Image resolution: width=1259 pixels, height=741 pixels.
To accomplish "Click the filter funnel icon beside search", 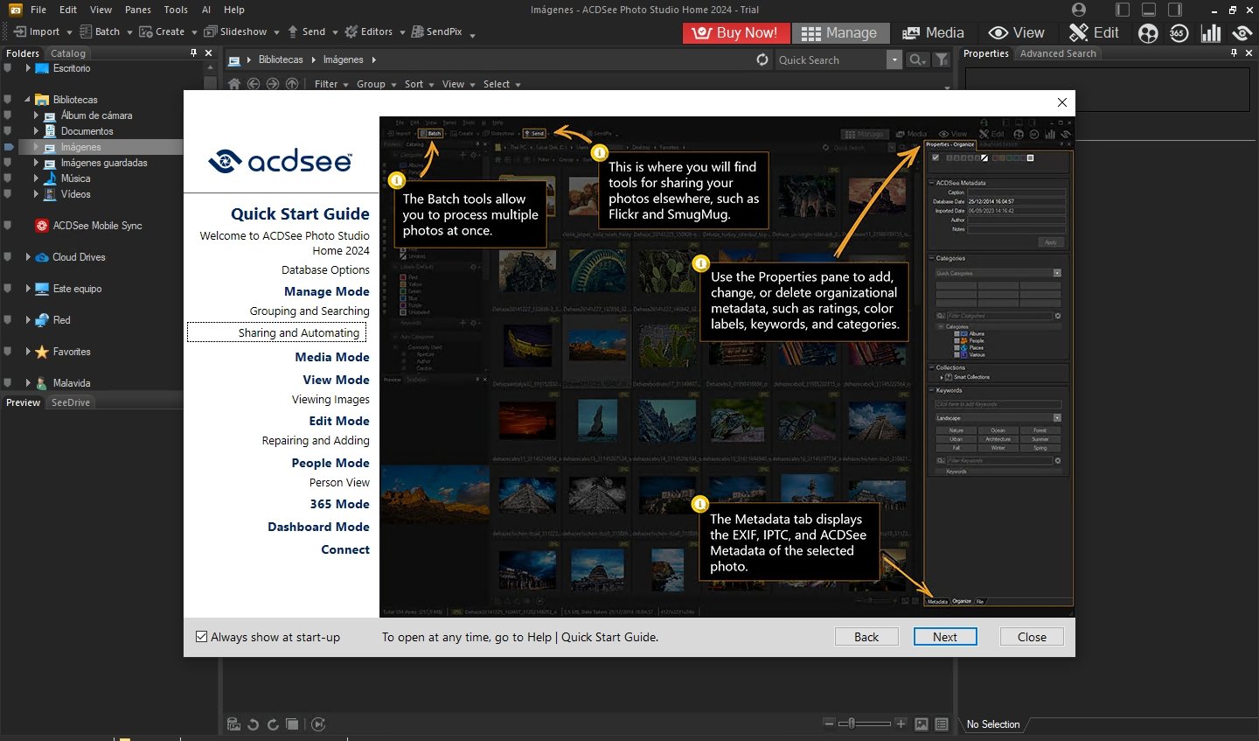I will coord(942,59).
